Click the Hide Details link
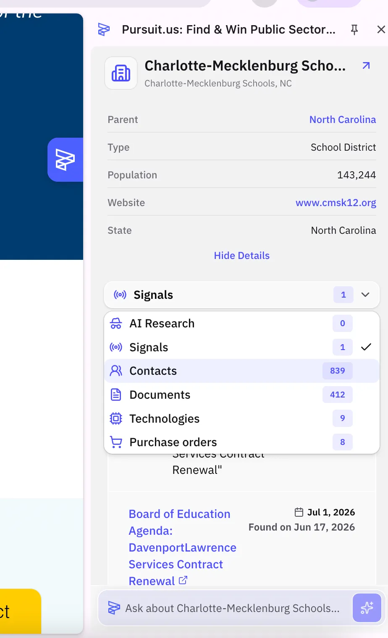 [x=242, y=256]
